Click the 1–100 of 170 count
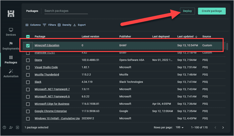 pos(199,127)
